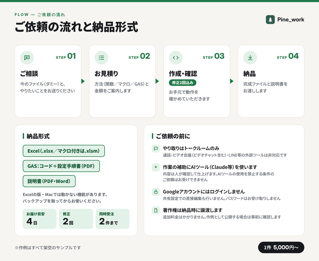Image resolution: width=319 pixels, height=261 pixels.
Task: Click the note バックアップを取ってからお使いください。
Action: (x=62, y=201)
